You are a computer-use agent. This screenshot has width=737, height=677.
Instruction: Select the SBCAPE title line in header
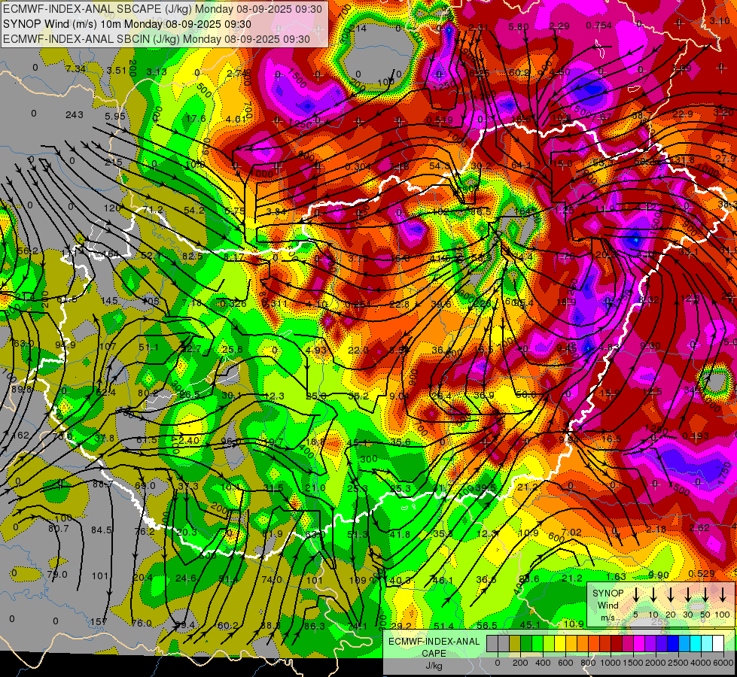tap(163, 9)
